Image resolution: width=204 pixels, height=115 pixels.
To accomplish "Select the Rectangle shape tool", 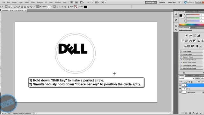I will click(22, 7).
